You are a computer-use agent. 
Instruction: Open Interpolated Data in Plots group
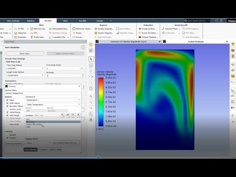click(x=59, y=29)
